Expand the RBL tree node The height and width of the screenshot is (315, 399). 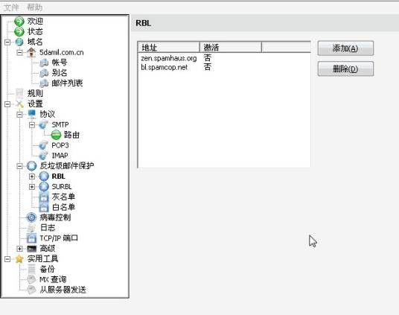coord(32,176)
